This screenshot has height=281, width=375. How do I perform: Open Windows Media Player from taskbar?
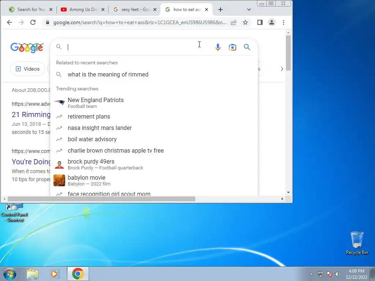click(x=55, y=274)
